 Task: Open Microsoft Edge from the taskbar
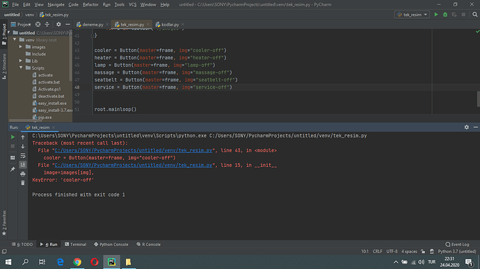60,262
